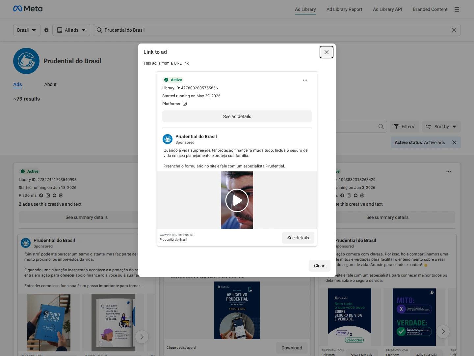Screen dimensions: 474x356
Task: Go to Branded Content
Action: tap(430, 9)
